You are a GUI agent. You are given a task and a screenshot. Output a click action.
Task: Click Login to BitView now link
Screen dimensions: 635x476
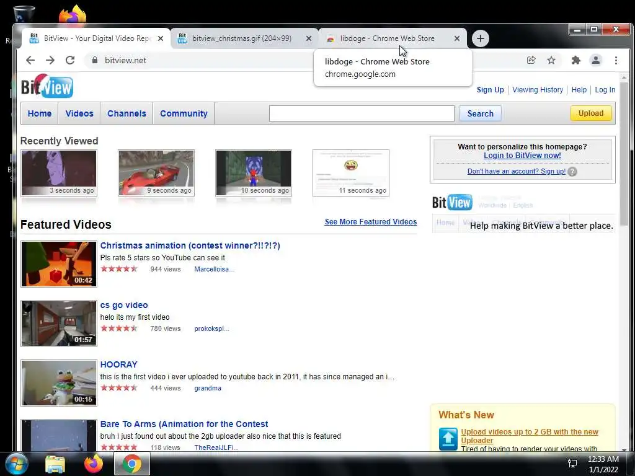(522, 156)
